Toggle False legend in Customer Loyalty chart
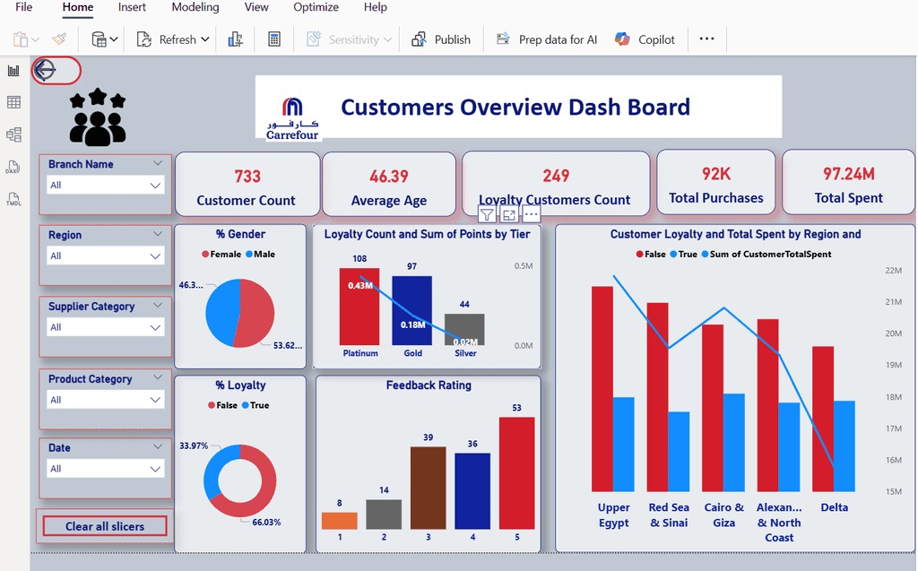This screenshot has height=571, width=918. click(x=650, y=255)
